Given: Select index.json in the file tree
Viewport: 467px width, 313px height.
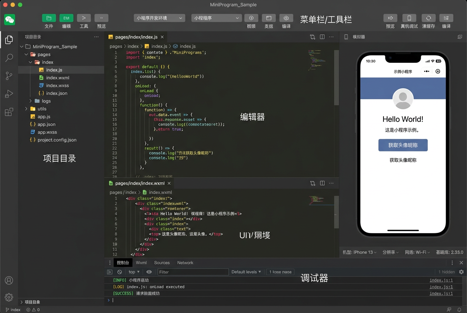Looking at the screenshot, I should (61, 93).
